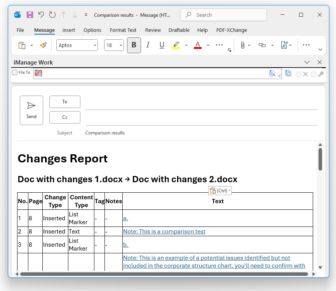Click the Save disk icon in title bar
Screen dimensions: 336x291
click(30, 15)
